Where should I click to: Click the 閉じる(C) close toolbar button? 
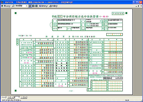pyautogui.click(x=6, y=6)
